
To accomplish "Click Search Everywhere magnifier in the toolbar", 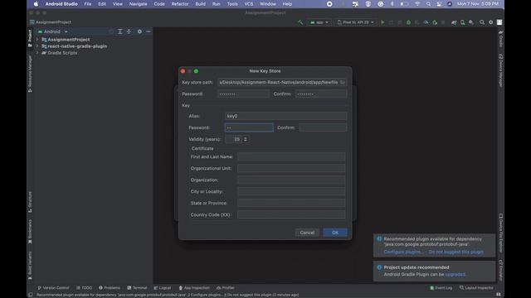I will (x=482, y=22).
